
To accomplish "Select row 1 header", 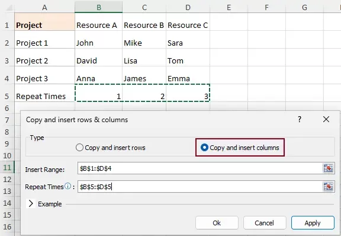I will (7, 22).
